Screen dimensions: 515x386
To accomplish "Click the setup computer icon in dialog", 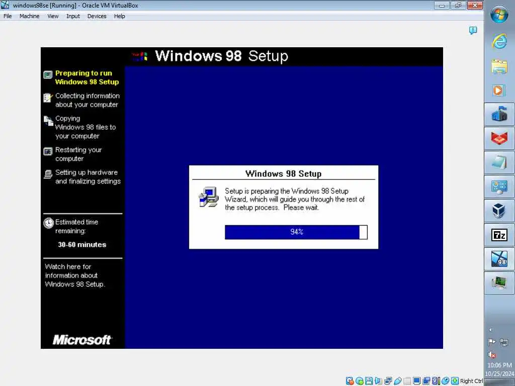I will click(209, 197).
